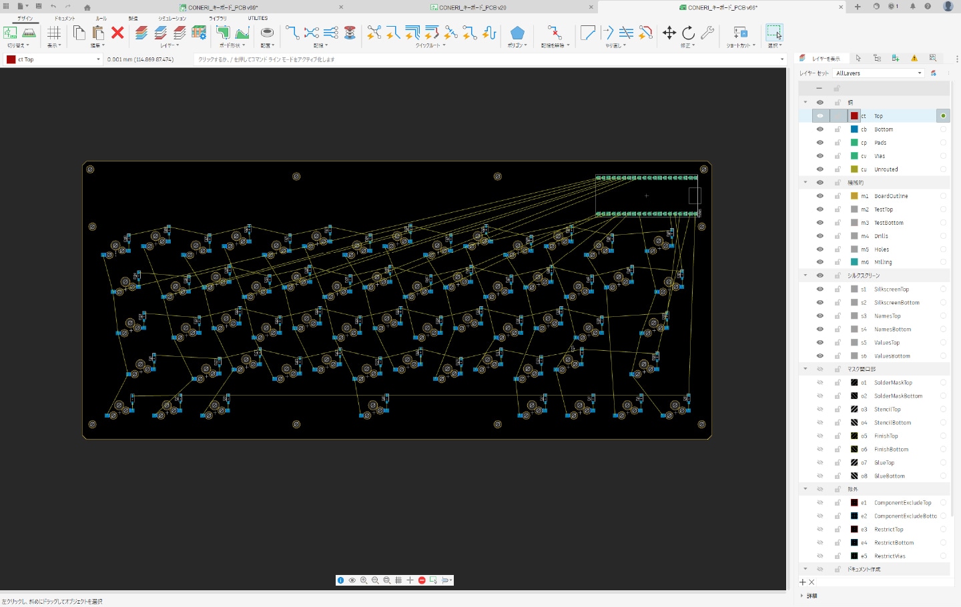Select the polygon pour tool

[517, 33]
